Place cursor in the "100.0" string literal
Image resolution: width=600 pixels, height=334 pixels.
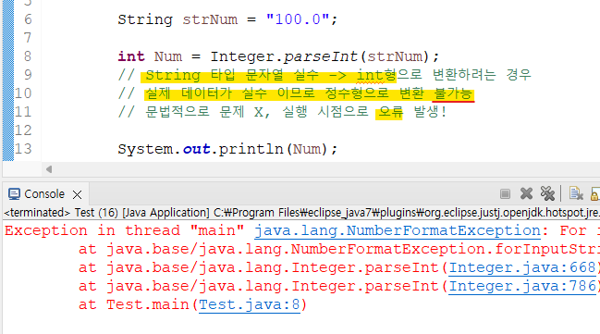(298, 19)
